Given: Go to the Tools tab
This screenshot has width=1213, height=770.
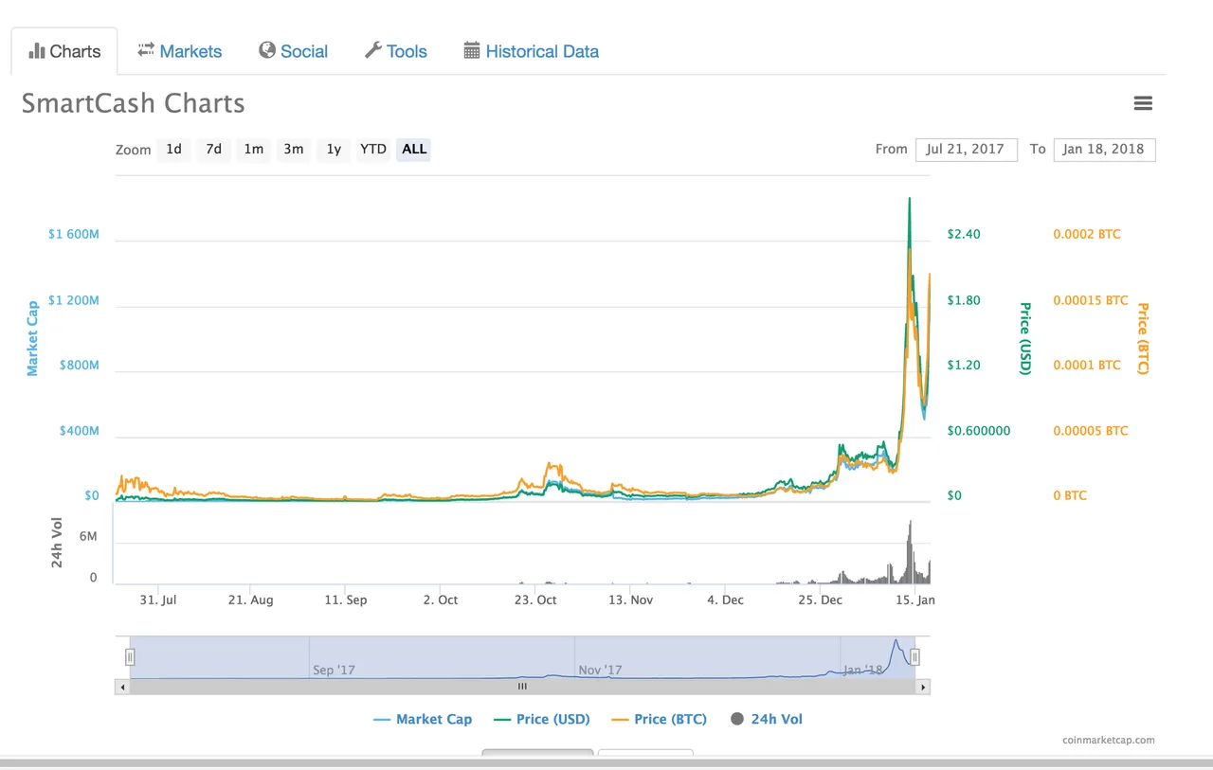Looking at the screenshot, I should (396, 51).
